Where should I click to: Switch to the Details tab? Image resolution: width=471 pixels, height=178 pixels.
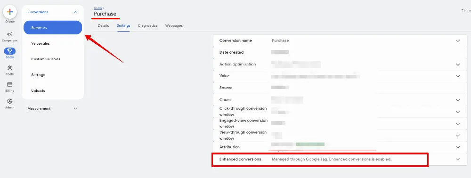103,26
